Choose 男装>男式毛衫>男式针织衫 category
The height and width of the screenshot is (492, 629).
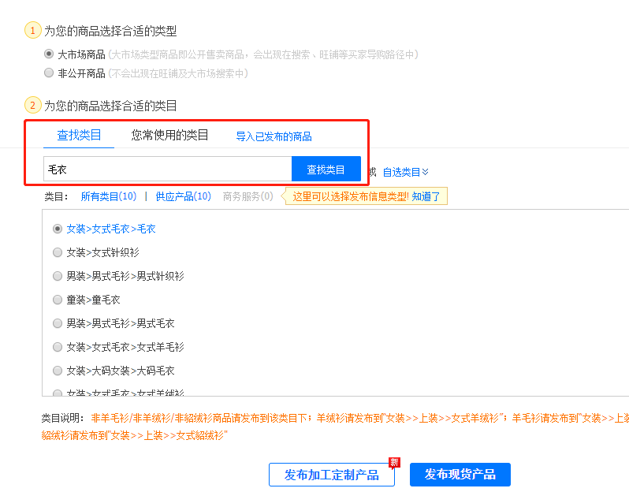click(58, 276)
